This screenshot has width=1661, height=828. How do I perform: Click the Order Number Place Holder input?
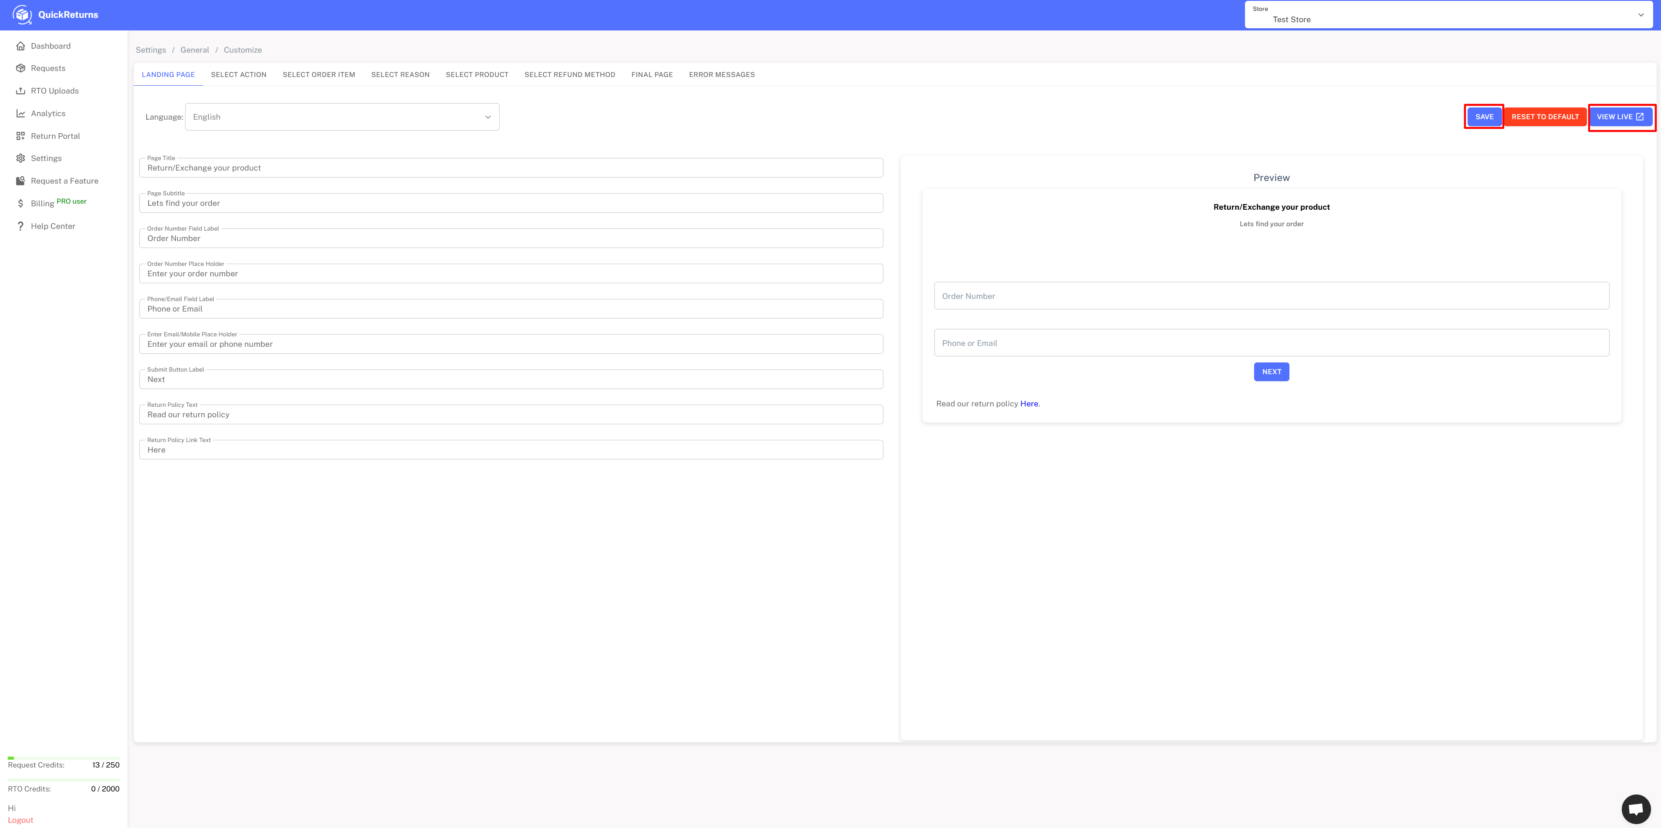pos(511,274)
